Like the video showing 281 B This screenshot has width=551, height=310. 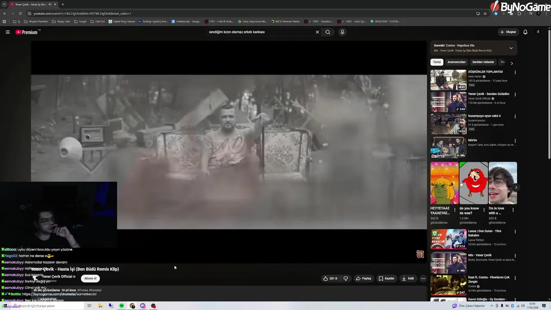tap(330, 279)
